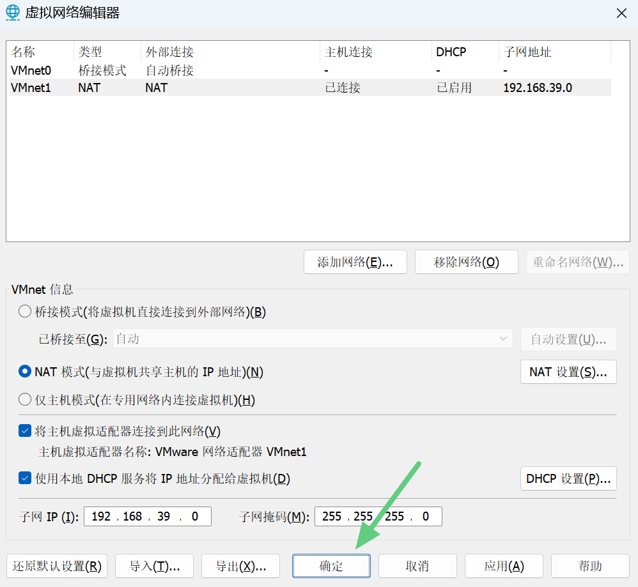Select the NAT 模式 radio button

pos(25,372)
